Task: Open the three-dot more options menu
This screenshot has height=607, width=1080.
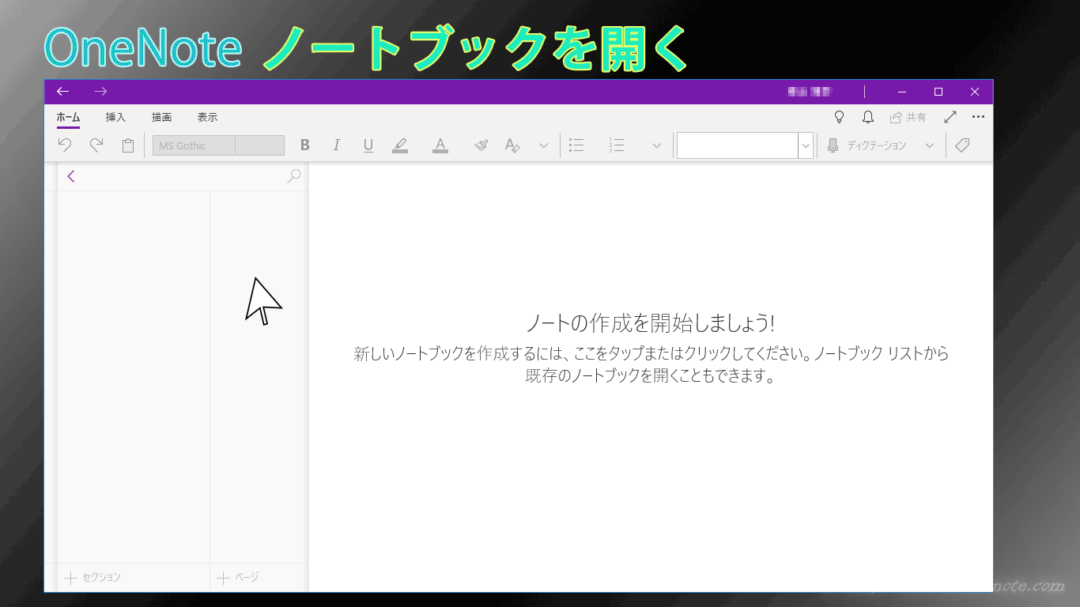Action: pyautogui.click(x=978, y=117)
